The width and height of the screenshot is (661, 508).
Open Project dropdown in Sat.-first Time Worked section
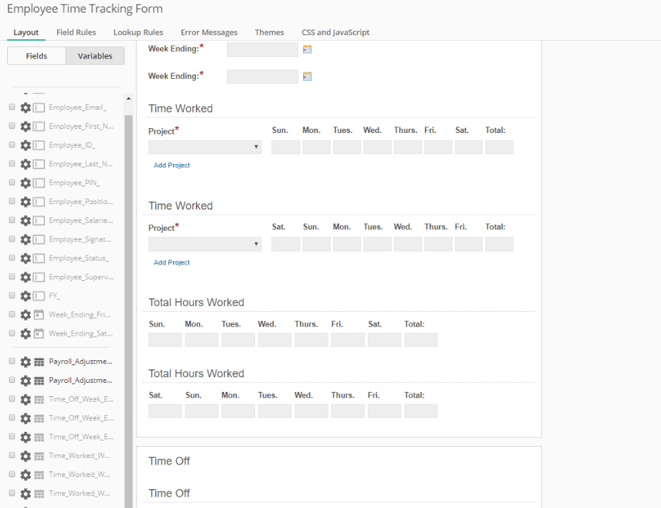click(x=204, y=244)
